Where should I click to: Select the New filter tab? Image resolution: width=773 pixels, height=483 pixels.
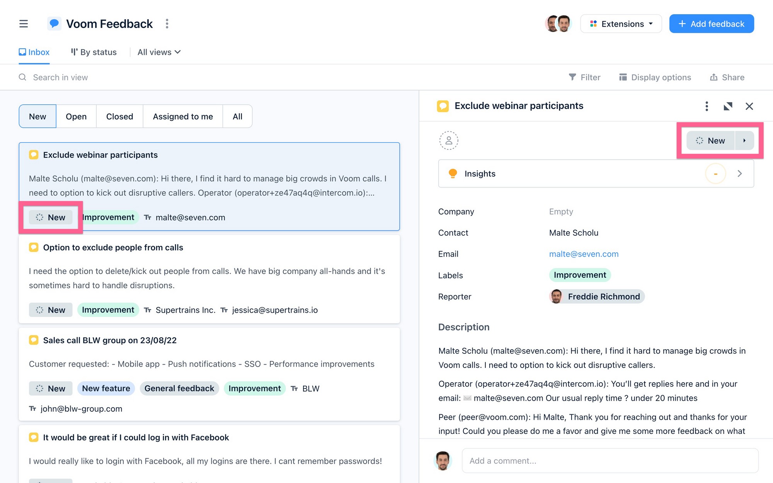point(37,116)
